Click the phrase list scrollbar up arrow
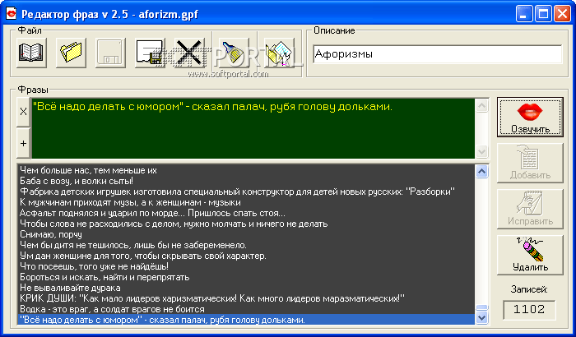Screen dimensions: 576x337 482,171
